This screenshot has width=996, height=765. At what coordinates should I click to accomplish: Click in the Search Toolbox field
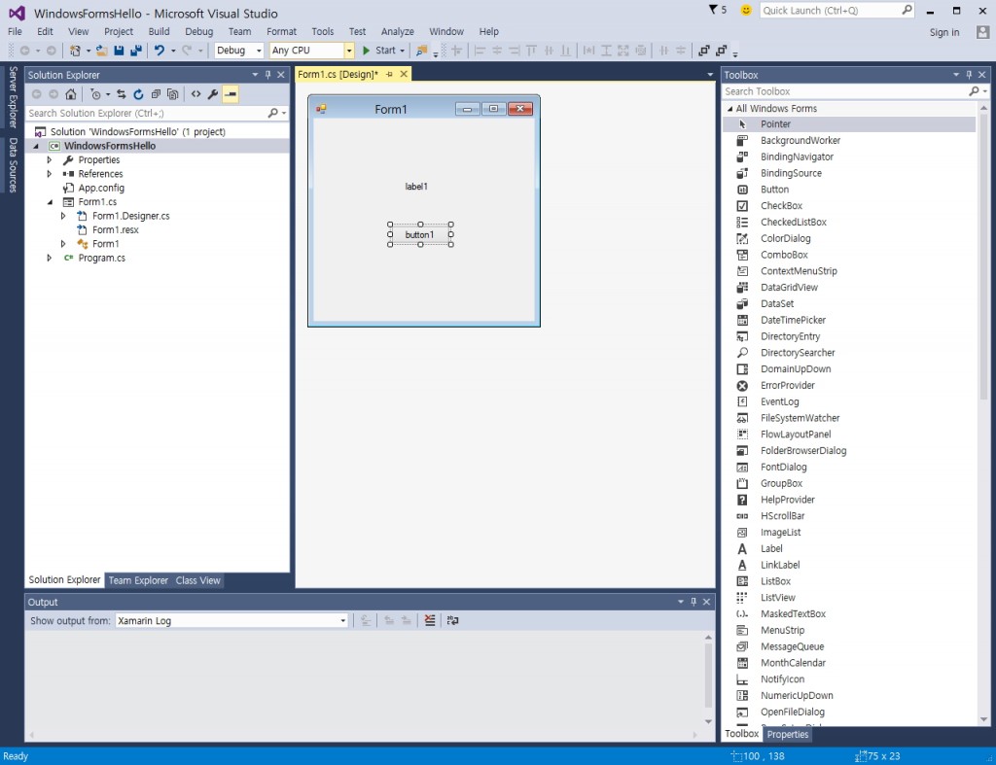845,91
